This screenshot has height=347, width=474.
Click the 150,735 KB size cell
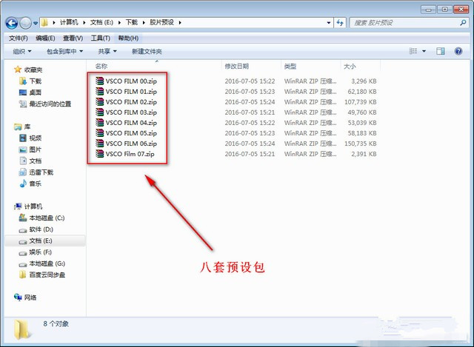pos(361,144)
